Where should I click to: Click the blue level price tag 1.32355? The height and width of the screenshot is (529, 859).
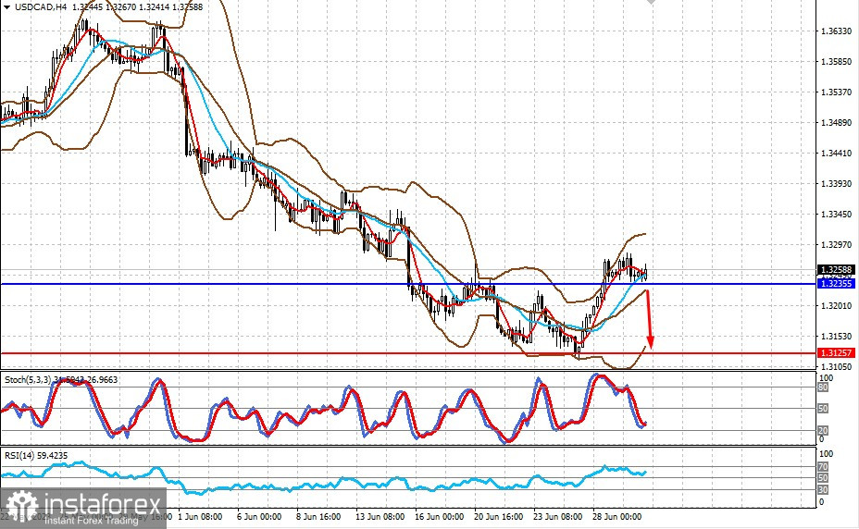pyautogui.click(x=836, y=284)
